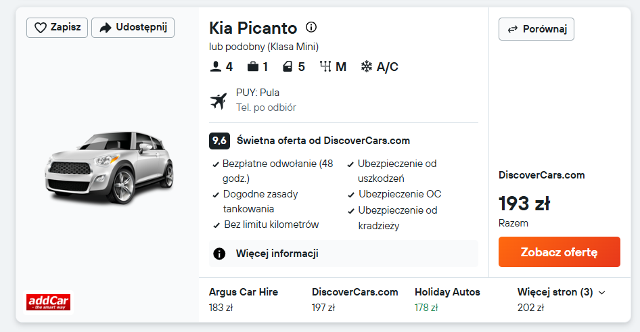Click the 'Razem' label under the price

click(x=513, y=223)
